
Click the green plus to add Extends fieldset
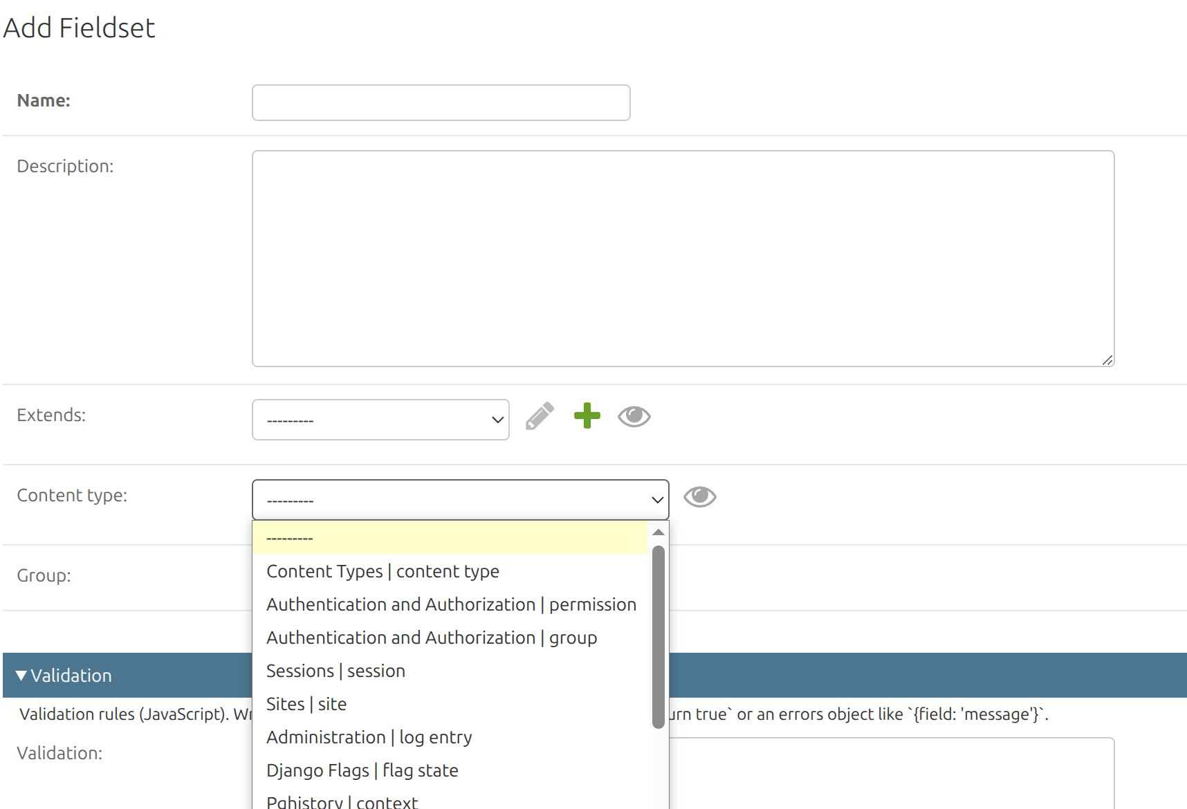587,416
